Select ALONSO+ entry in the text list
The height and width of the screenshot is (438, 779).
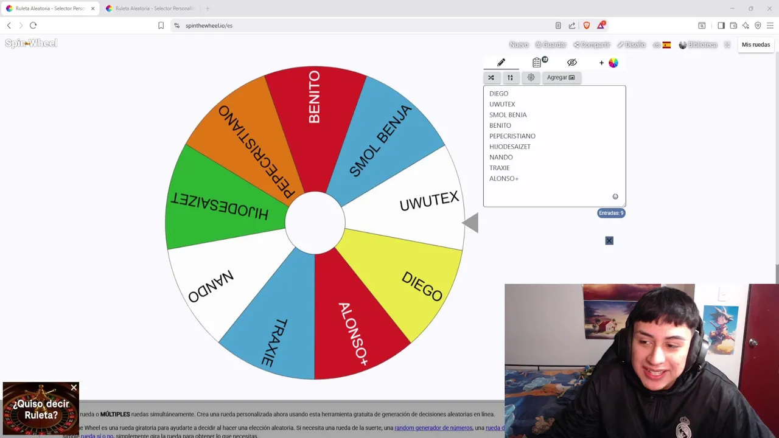coord(503,179)
